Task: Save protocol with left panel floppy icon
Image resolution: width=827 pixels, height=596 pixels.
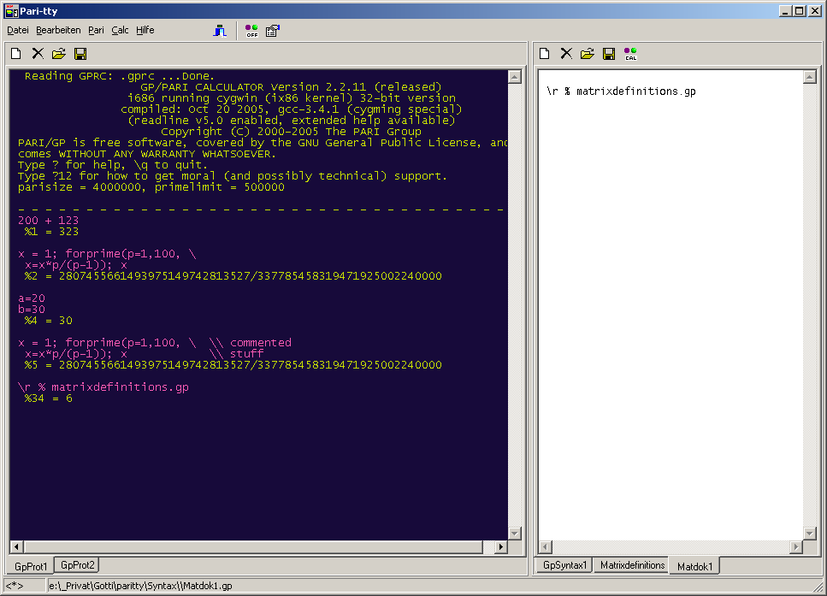Action: point(80,54)
